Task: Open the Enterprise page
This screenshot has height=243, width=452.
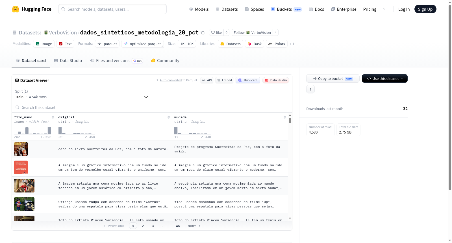Action: click(x=344, y=9)
